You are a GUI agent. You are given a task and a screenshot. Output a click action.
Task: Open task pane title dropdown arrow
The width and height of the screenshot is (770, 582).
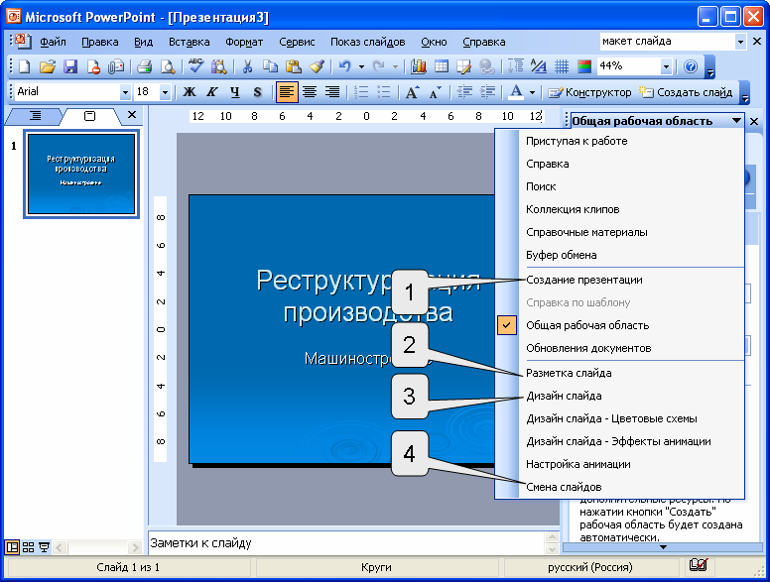click(736, 120)
